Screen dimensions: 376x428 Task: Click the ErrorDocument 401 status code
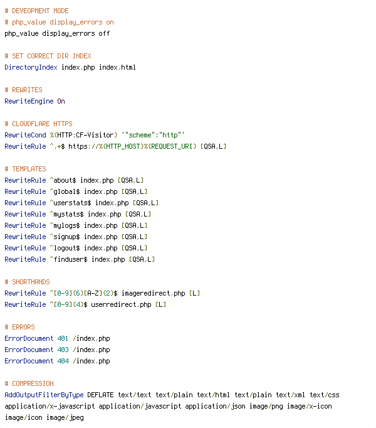tap(63, 338)
